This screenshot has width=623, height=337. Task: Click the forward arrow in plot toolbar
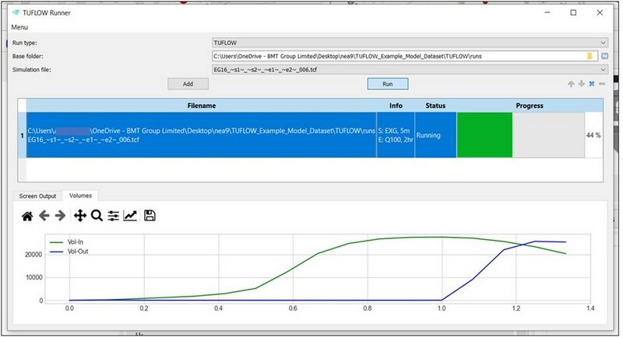(60, 216)
